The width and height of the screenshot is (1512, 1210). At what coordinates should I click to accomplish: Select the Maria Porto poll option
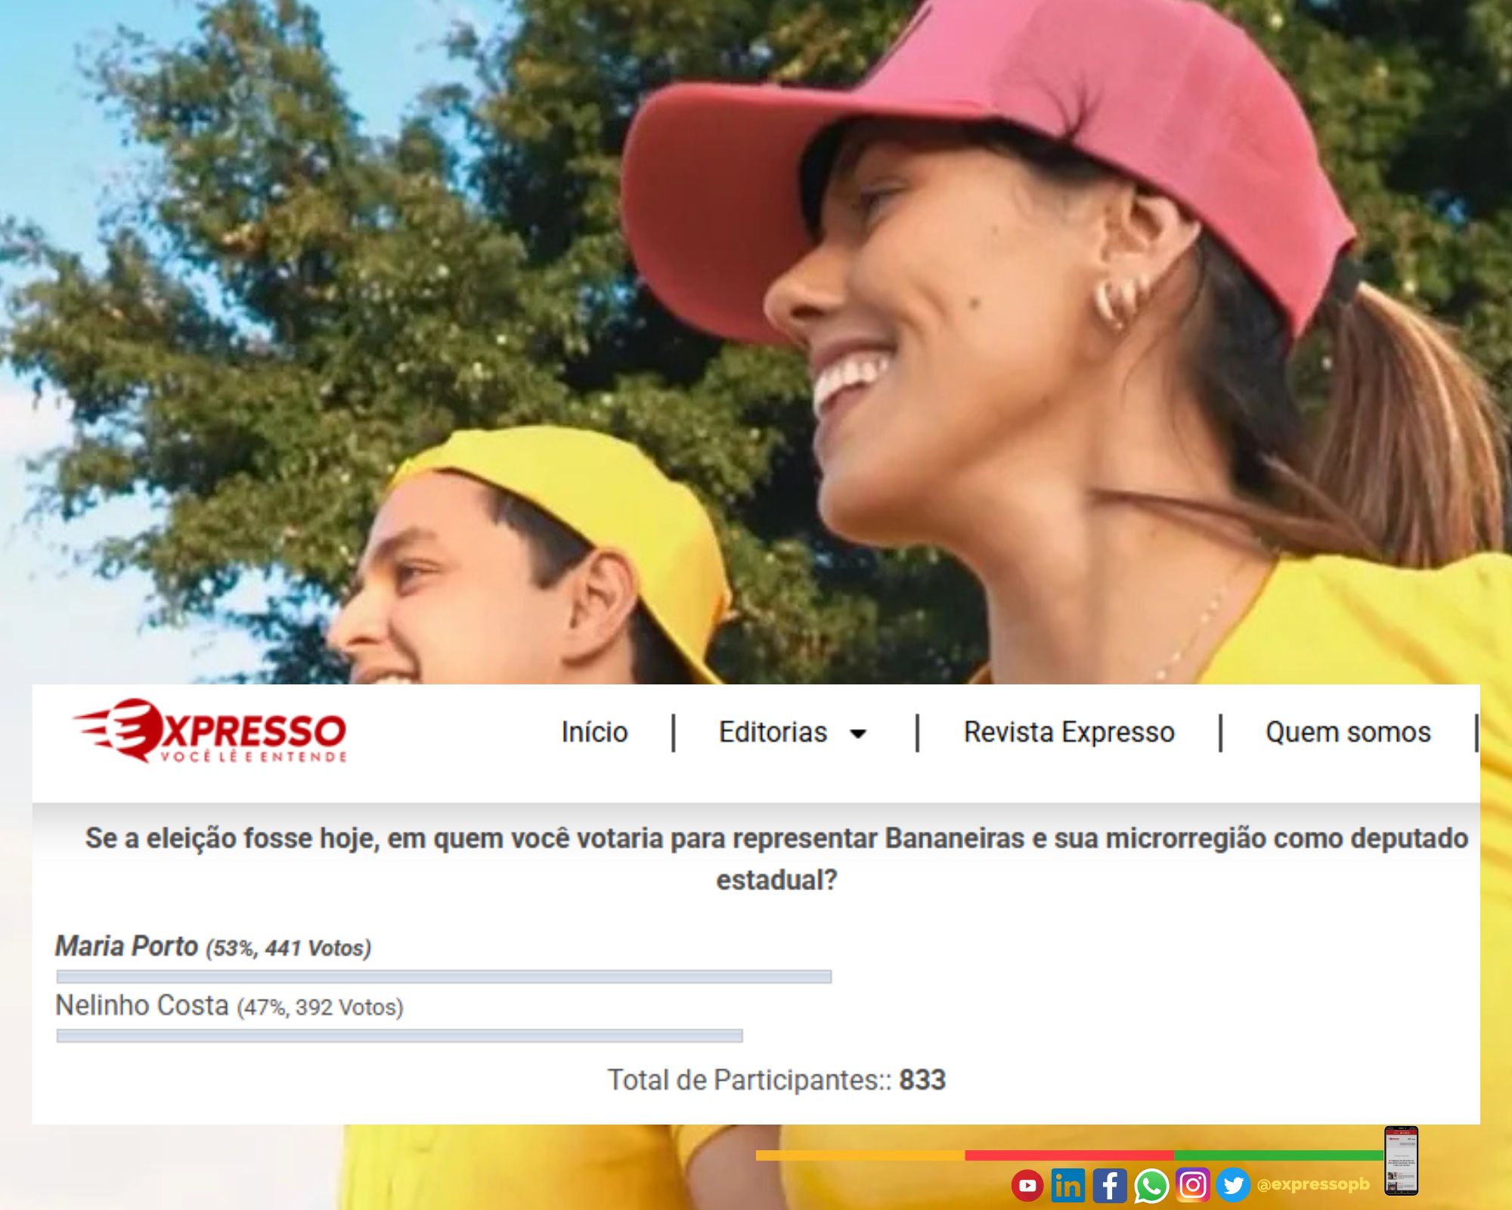coord(127,946)
